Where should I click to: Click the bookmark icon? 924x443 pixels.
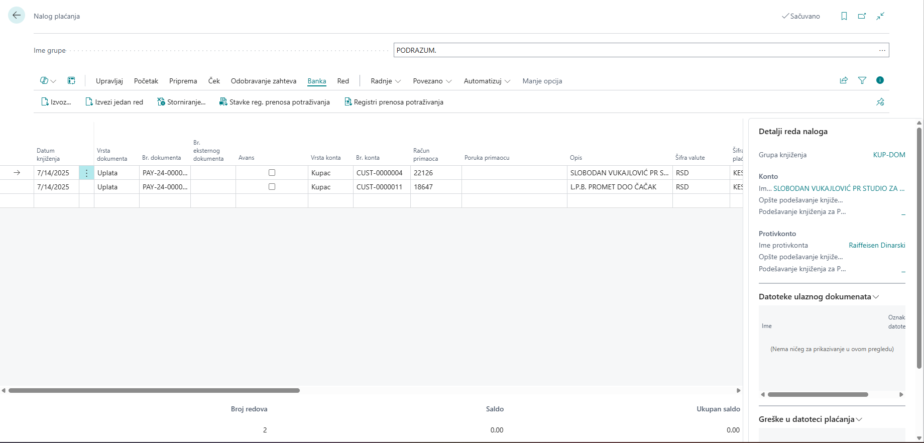point(844,16)
